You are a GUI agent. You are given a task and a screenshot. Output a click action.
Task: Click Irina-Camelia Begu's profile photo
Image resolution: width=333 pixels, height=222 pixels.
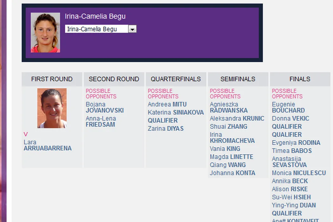45,33
